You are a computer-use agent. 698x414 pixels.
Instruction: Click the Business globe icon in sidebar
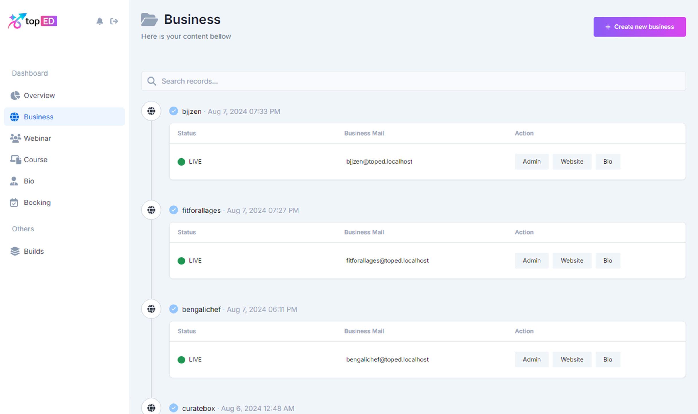[x=14, y=117]
